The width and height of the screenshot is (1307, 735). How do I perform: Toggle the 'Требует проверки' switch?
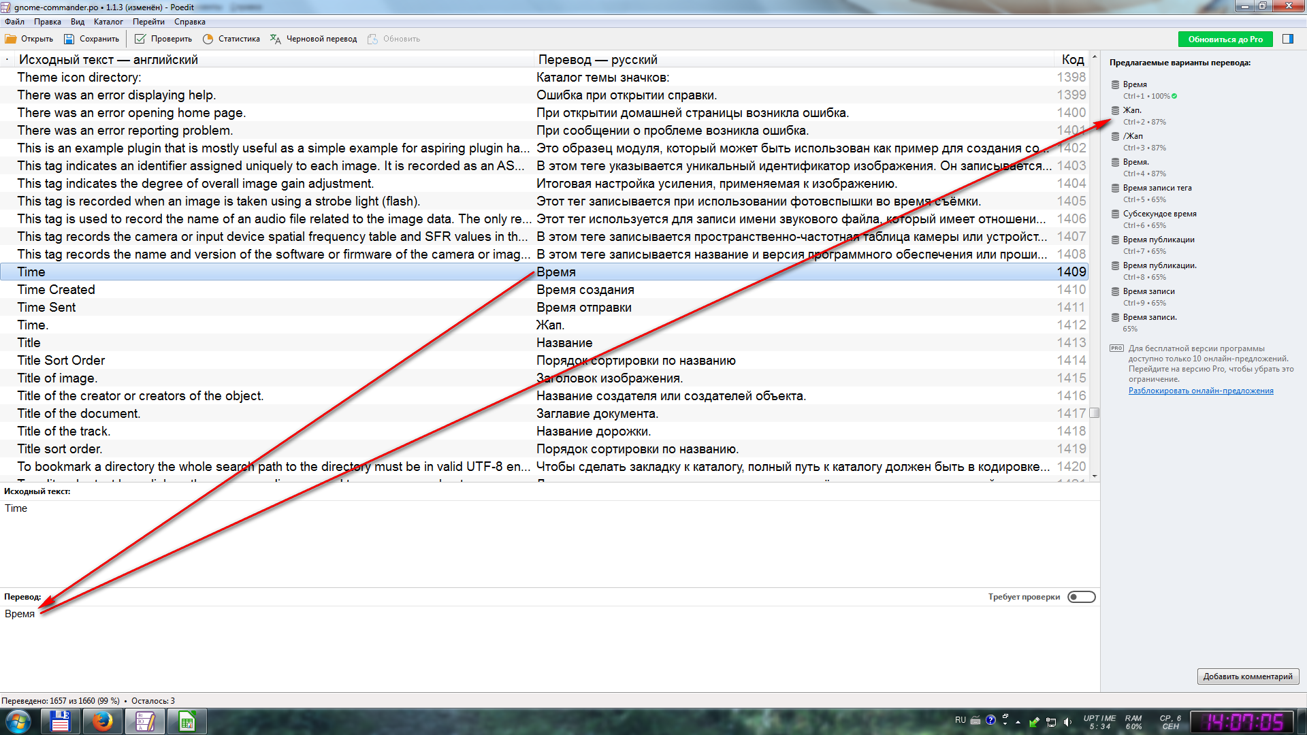1081,597
